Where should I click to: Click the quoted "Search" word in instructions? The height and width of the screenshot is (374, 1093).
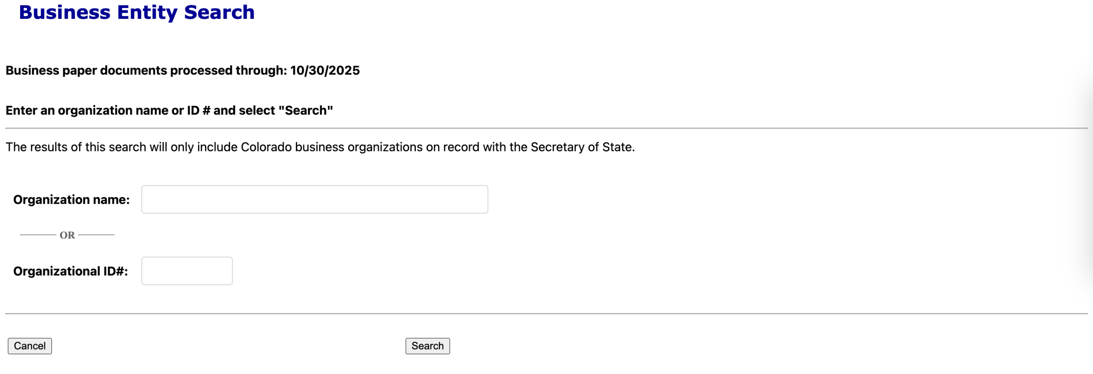306,110
